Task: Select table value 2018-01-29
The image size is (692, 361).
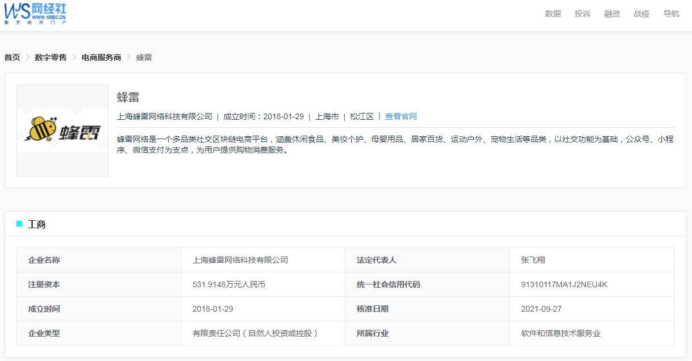Action: pyautogui.click(x=213, y=309)
